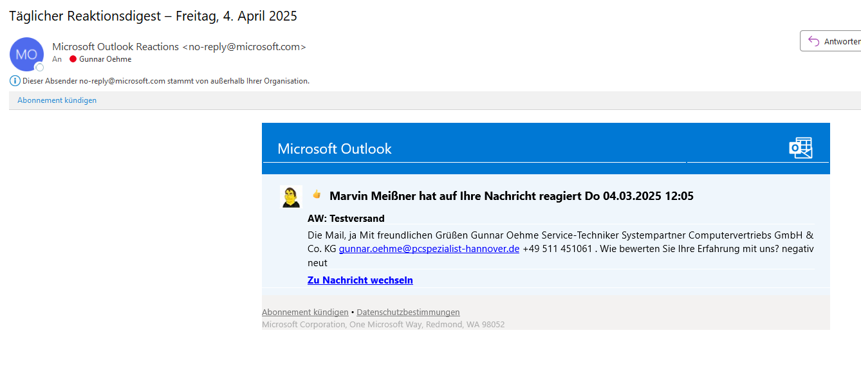Click the MO sender avatar circle
The height and width of the screenshot is (371, 861).
(x=26, y=54)
